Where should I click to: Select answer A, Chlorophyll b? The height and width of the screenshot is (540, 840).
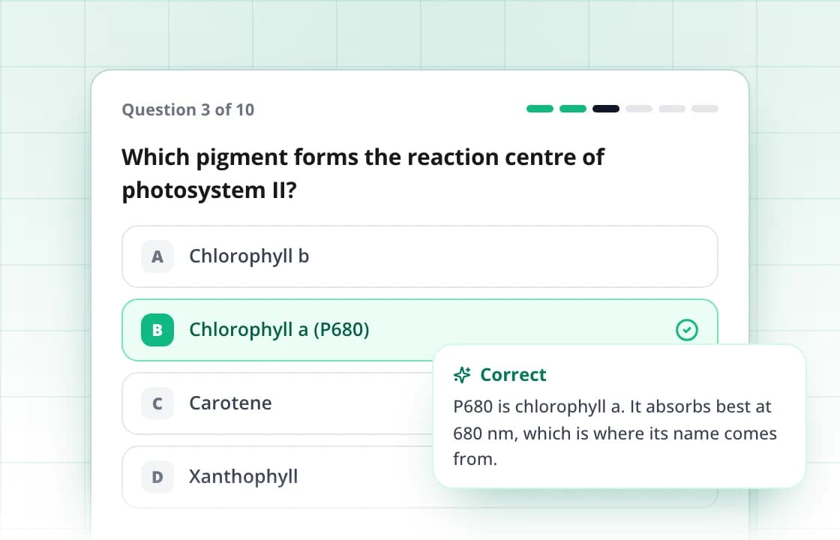419,256
